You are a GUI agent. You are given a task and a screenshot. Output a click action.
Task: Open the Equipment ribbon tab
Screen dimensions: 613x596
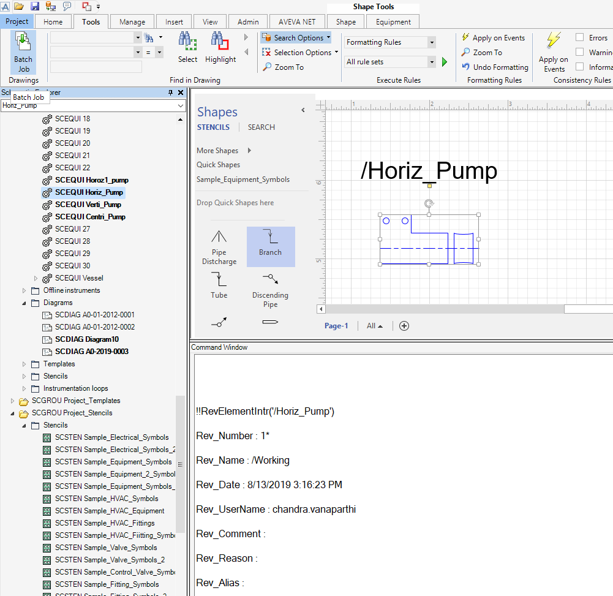[x=393, y=22]
